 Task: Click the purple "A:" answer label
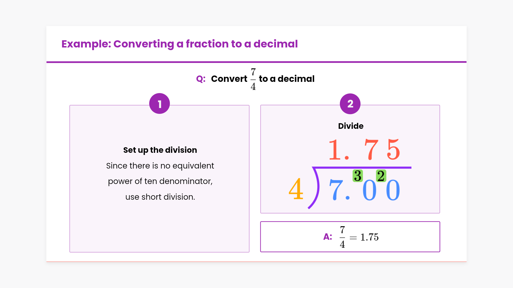coord(328,237)
